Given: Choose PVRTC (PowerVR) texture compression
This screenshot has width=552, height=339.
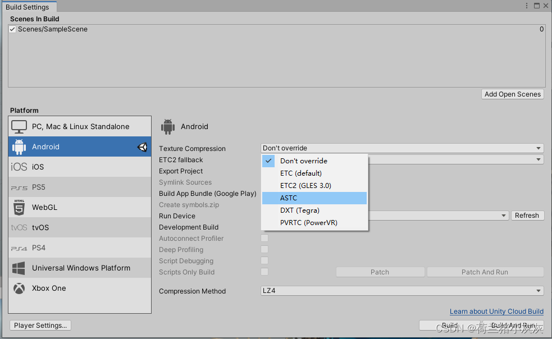Looking at the screenshot, I should (x=314, y=222).
